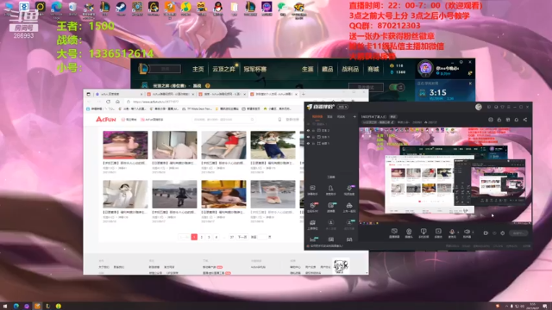Go to pagination page 4 on AcFun
552x310 pixels.
tap(216, 237)
